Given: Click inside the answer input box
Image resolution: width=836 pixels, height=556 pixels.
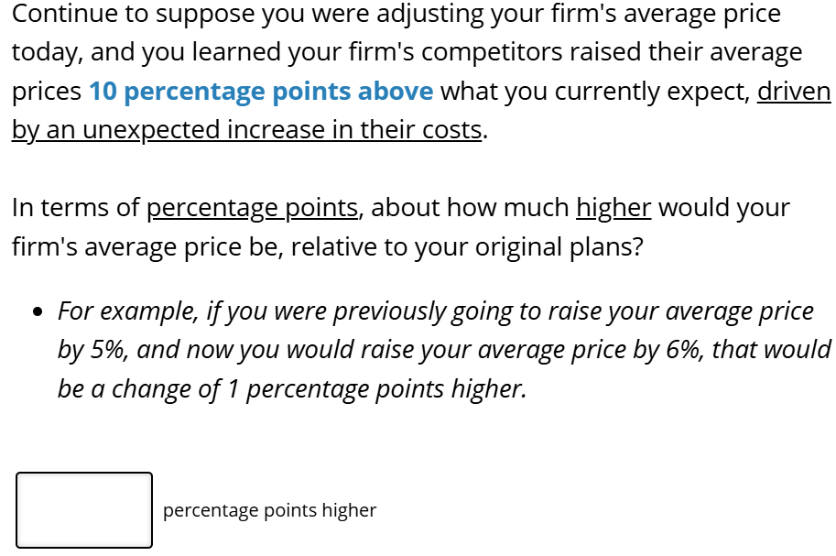Looking at the screenshot, I should click(x=82, y=510).
